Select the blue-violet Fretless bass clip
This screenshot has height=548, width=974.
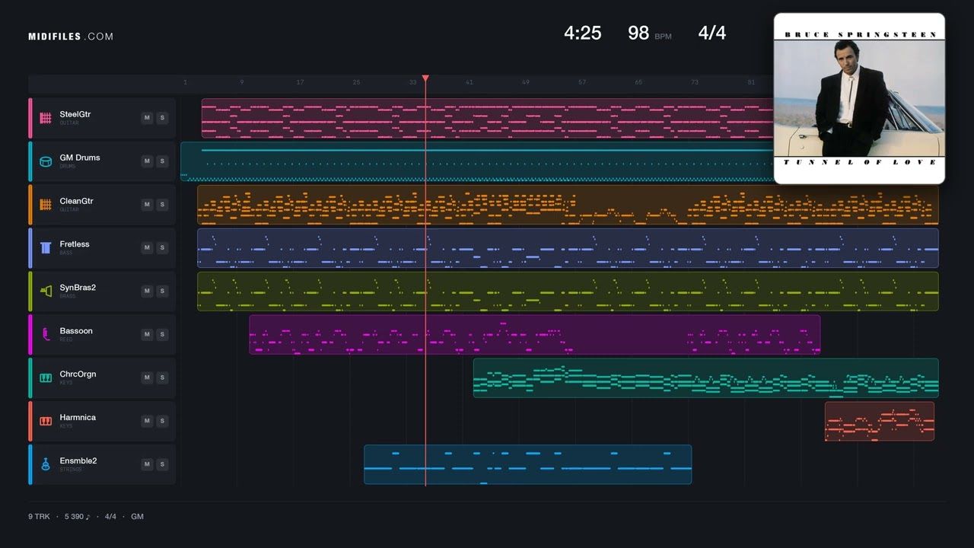[568, 248]
